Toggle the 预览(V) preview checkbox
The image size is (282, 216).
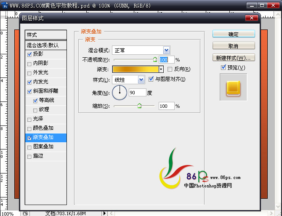point(223,67)
